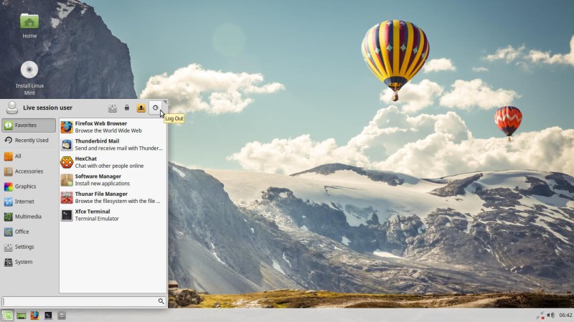Open Terminal from the taskbar launcher

tap(48, 316)
